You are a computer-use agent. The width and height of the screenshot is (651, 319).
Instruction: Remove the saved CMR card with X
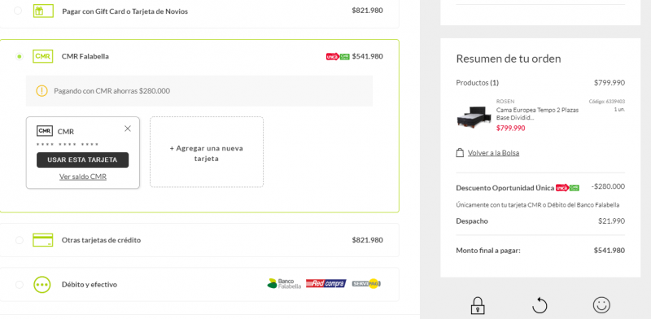pyautogui.click(x=128, y=129)
